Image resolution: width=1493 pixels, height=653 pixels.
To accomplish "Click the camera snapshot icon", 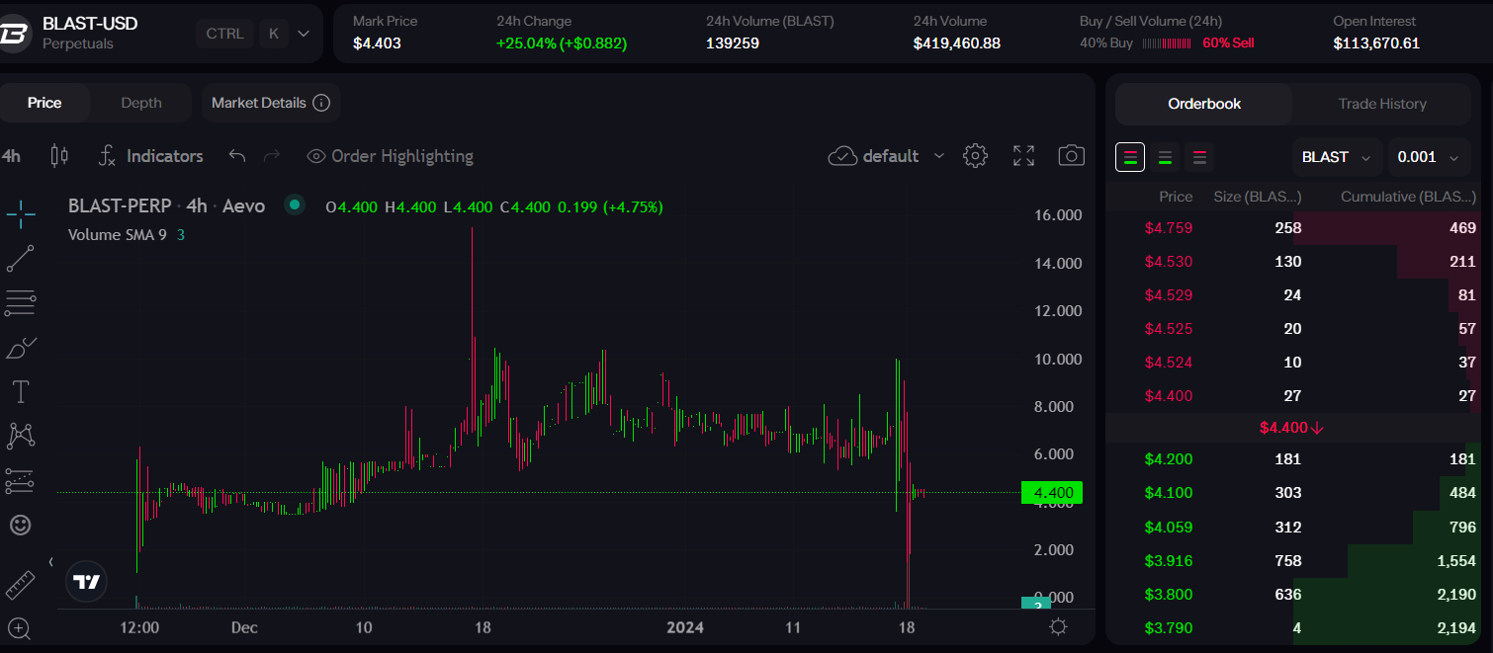I will [1071, 156].
